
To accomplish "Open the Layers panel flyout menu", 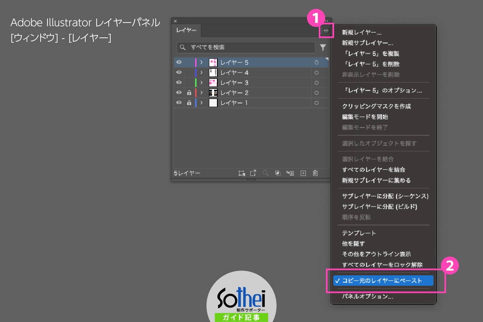I will (327, 31).
